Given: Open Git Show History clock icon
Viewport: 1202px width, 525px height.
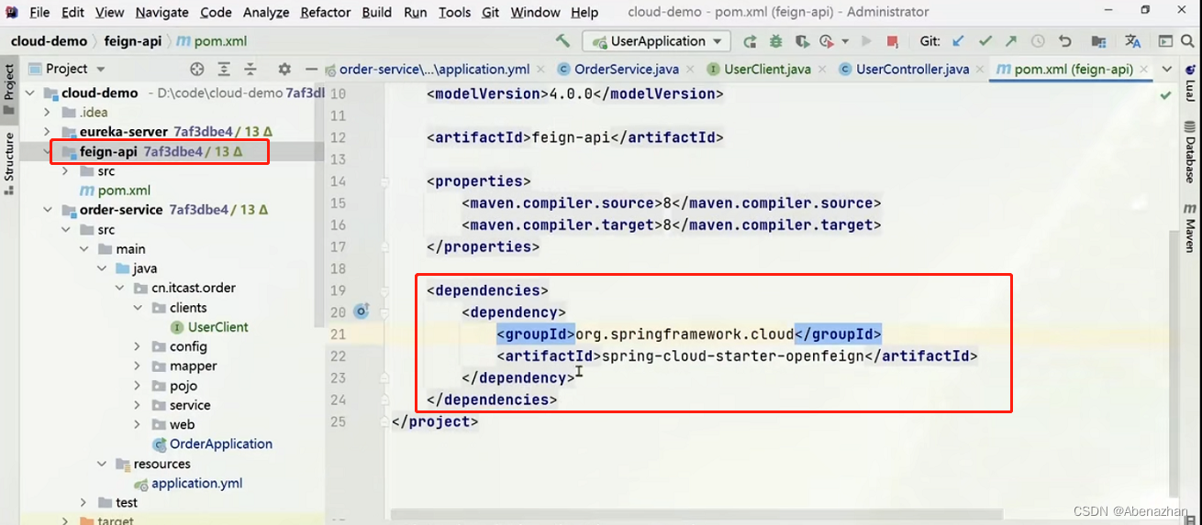Looking at the screenshot, I should pyautogui.click(x=1038, y=41).
